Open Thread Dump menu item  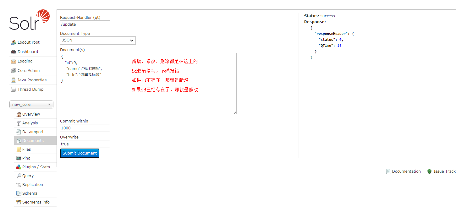[33, 90]
